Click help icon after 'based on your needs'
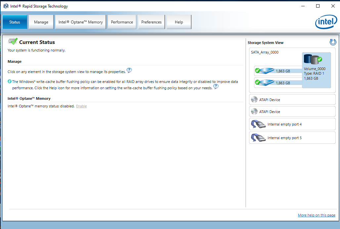The image size is (340, 229). pyautogui.click(x=216, y=87)
